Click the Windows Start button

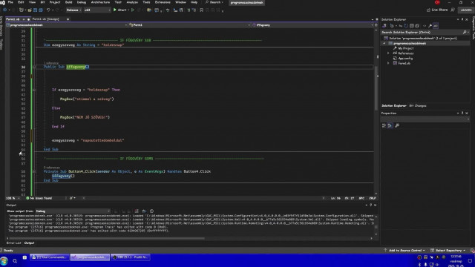(4, 260)
